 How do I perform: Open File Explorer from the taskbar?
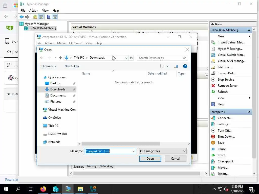click(x=80, y=189)
